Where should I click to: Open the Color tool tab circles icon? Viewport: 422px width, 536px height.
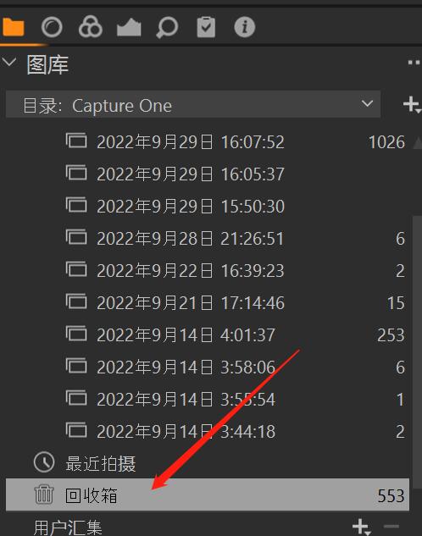[x=91, y=26]
